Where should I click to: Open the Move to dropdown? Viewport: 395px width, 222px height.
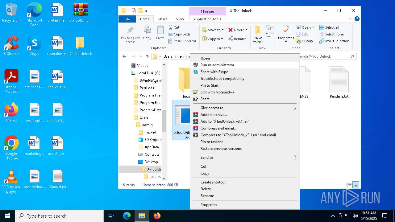(x=213, y=30)
